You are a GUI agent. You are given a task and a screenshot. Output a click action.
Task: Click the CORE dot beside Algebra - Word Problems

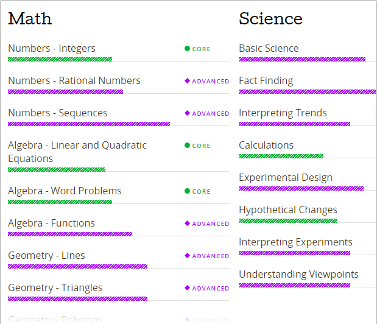coord(187,191)
